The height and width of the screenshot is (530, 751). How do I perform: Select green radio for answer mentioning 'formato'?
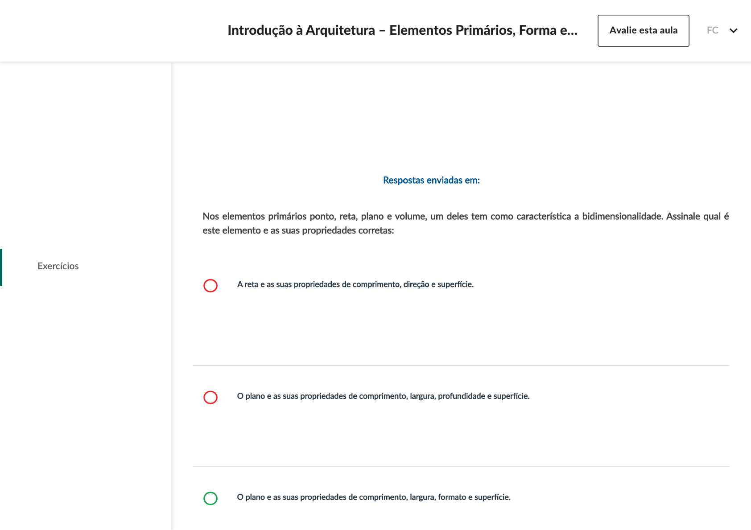coord(210,498)
